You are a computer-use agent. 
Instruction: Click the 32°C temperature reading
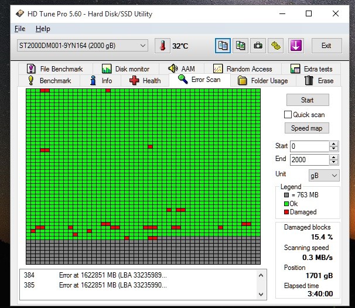[x=180, y=46]
